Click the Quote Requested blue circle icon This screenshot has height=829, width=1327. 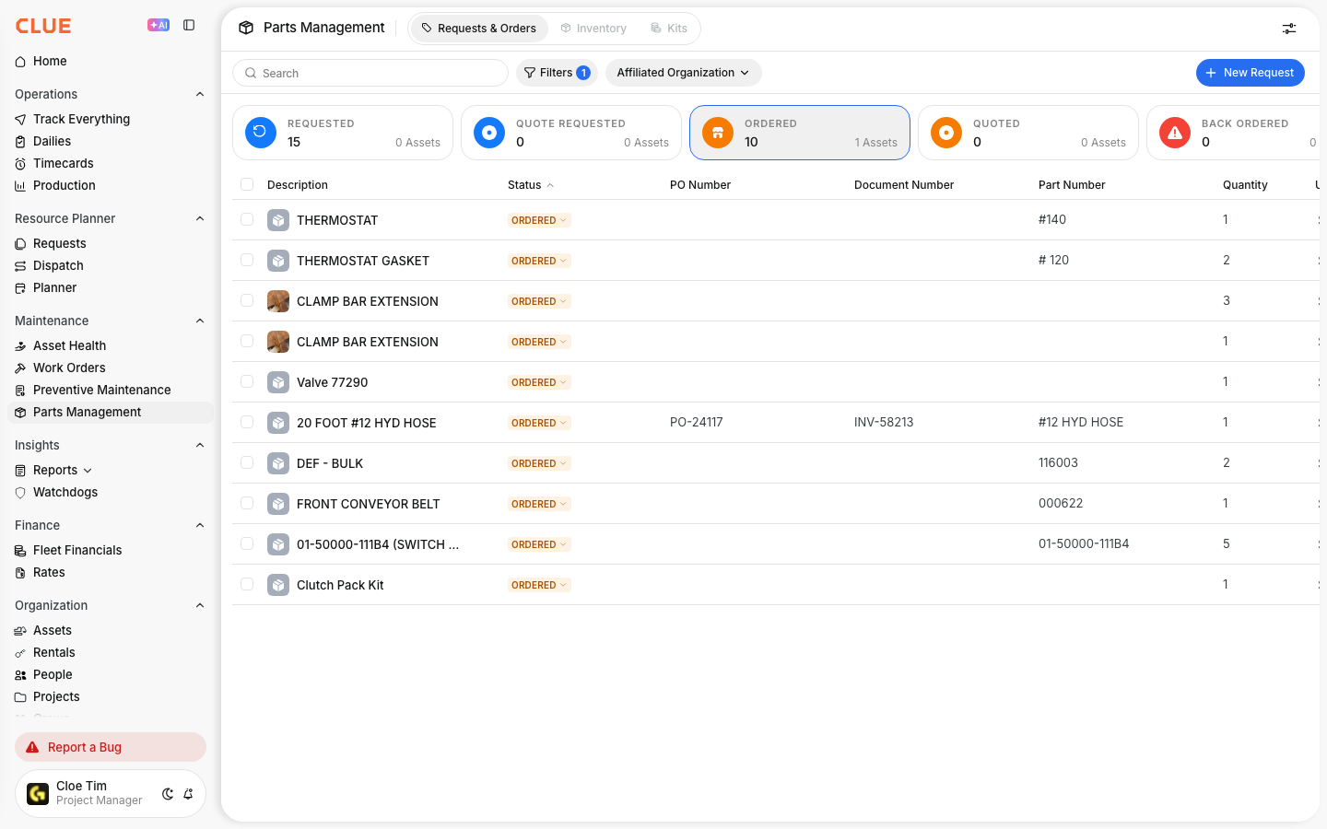coord(489,133)
